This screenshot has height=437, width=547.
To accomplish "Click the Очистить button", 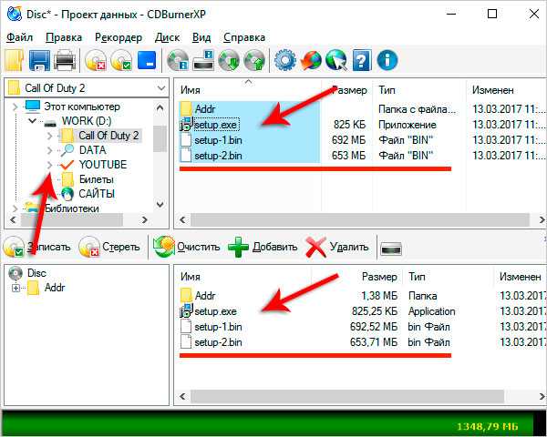I will 187,247.
